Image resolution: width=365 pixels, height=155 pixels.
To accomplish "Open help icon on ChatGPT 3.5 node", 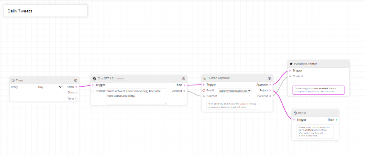I will (183, 79).
